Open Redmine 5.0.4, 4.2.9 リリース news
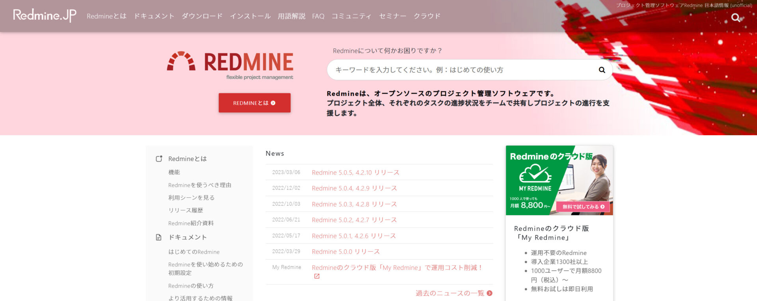 pyautogui.click(x=354, y=188)
